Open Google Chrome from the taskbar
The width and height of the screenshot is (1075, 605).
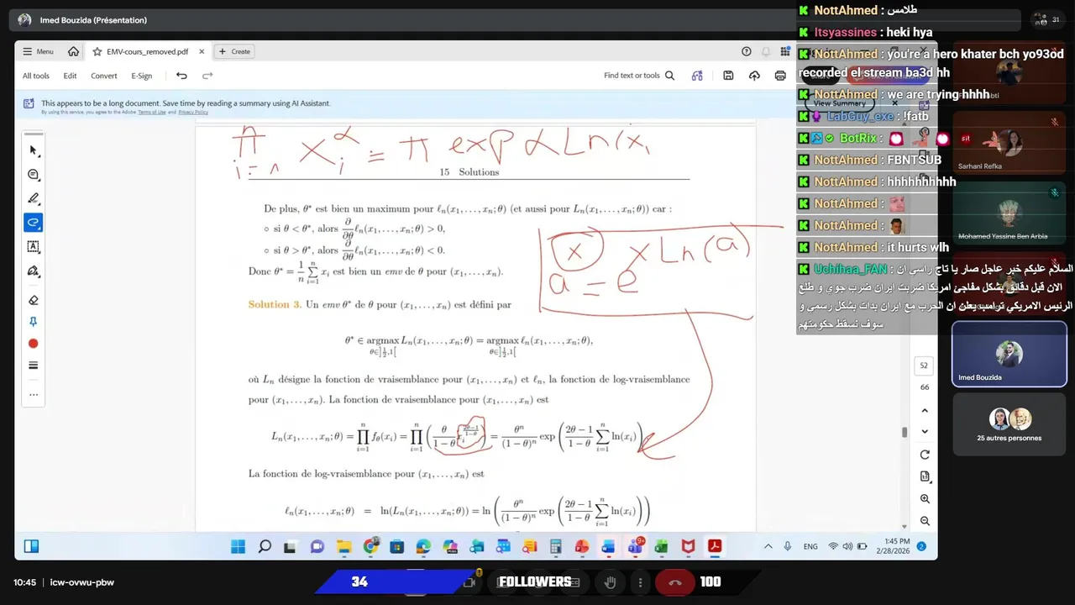tap(370, 546)
